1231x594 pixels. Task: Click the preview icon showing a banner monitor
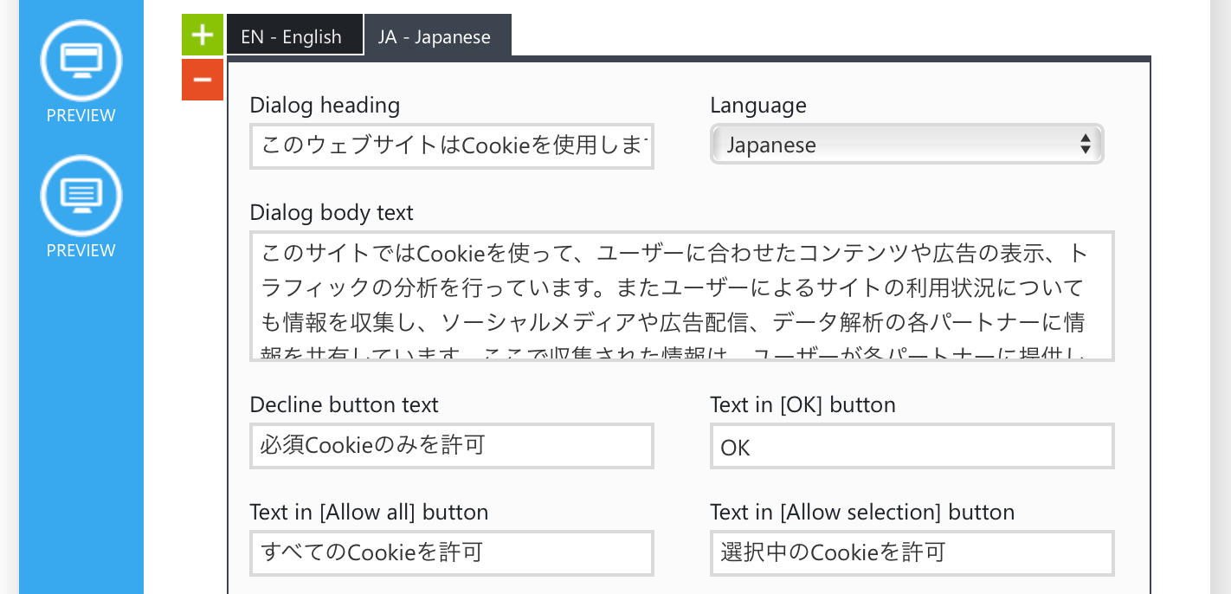(x=81, y=60)
